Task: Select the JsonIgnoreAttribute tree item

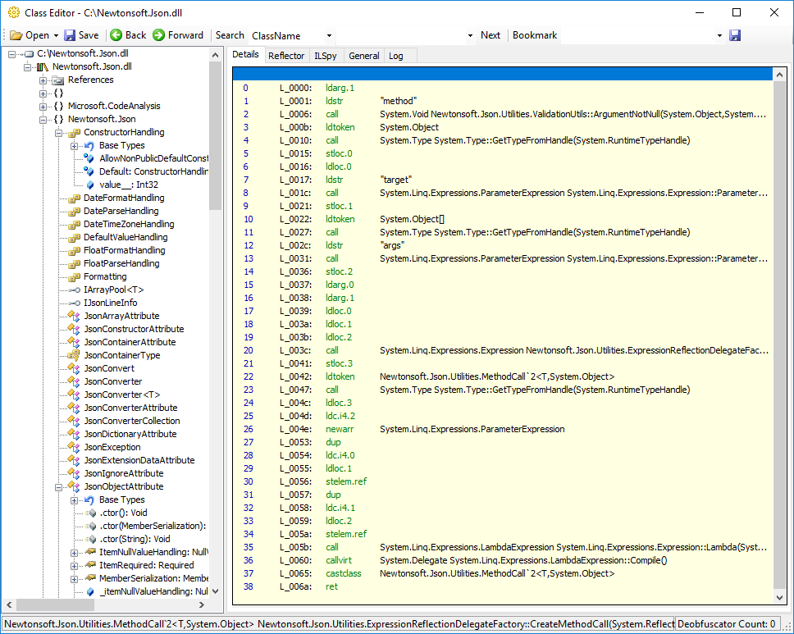Action: point(124,474)
